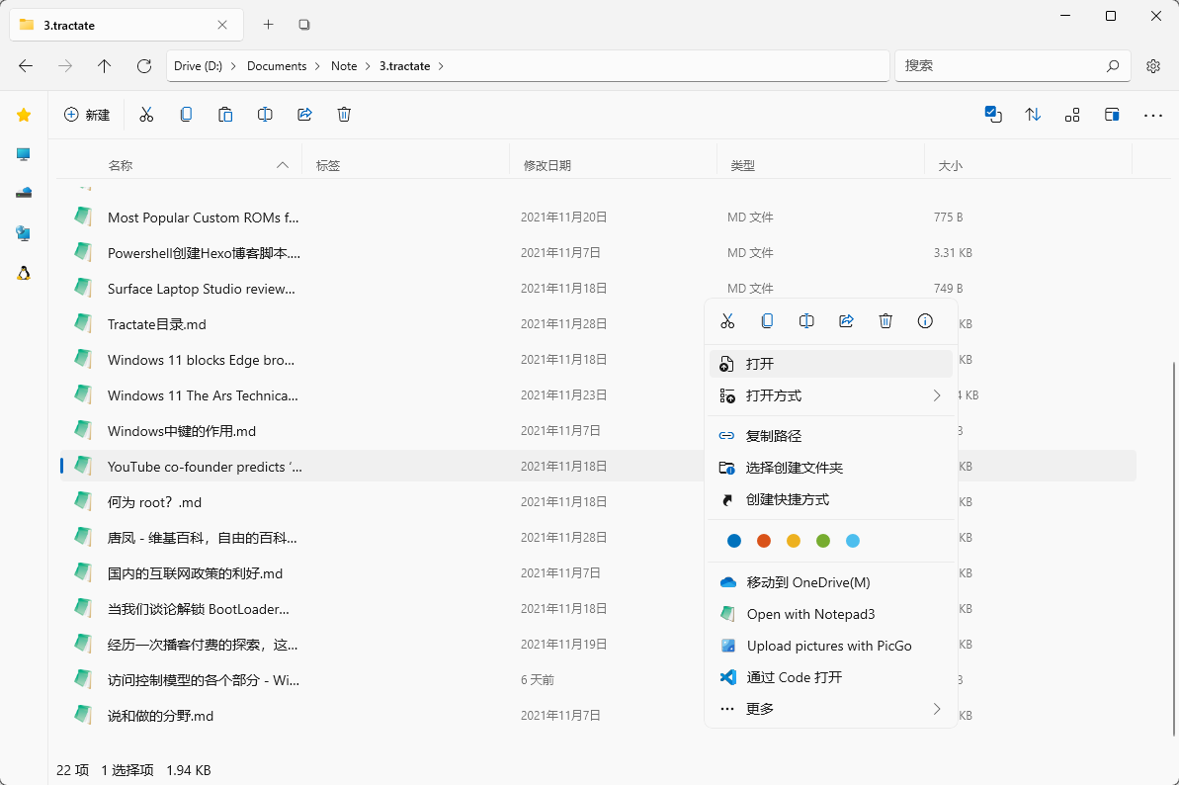Click the cut scissors icon in main toolbar
Viewport: 1179px width, 785px height.
click(146, 115)
